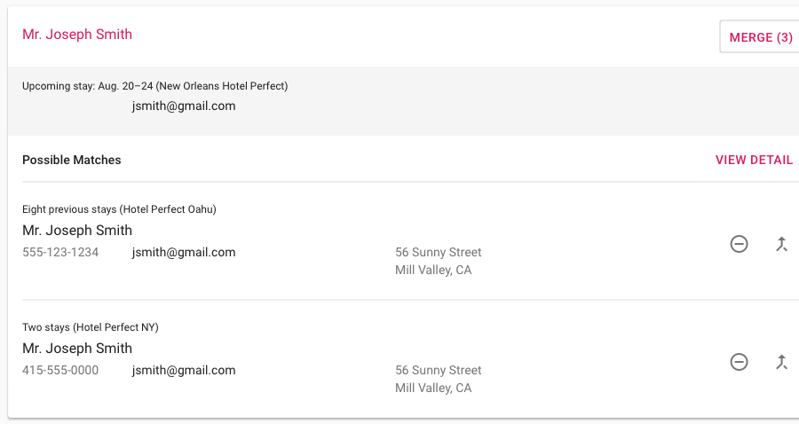Click the MERGE (3) button
Screen dimensions: 799x424
[759, 37]
